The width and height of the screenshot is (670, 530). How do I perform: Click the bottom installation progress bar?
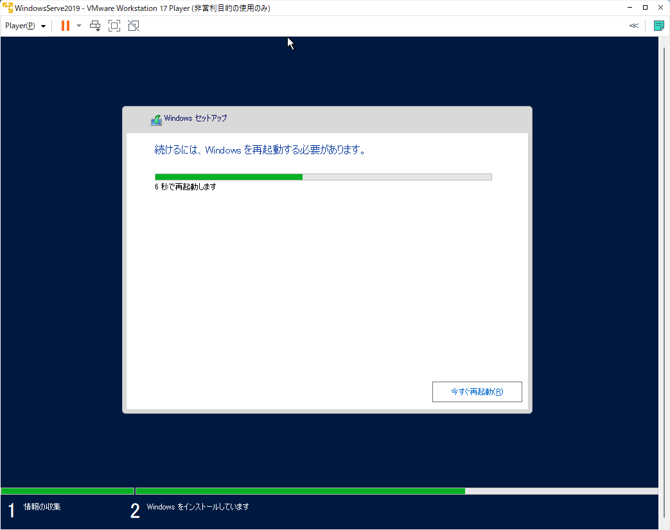pos(329,491)
